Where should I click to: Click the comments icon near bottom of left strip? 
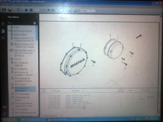click(x=4, y=107)
